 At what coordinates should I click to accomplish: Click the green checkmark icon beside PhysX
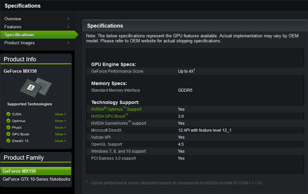click(8, 128)
